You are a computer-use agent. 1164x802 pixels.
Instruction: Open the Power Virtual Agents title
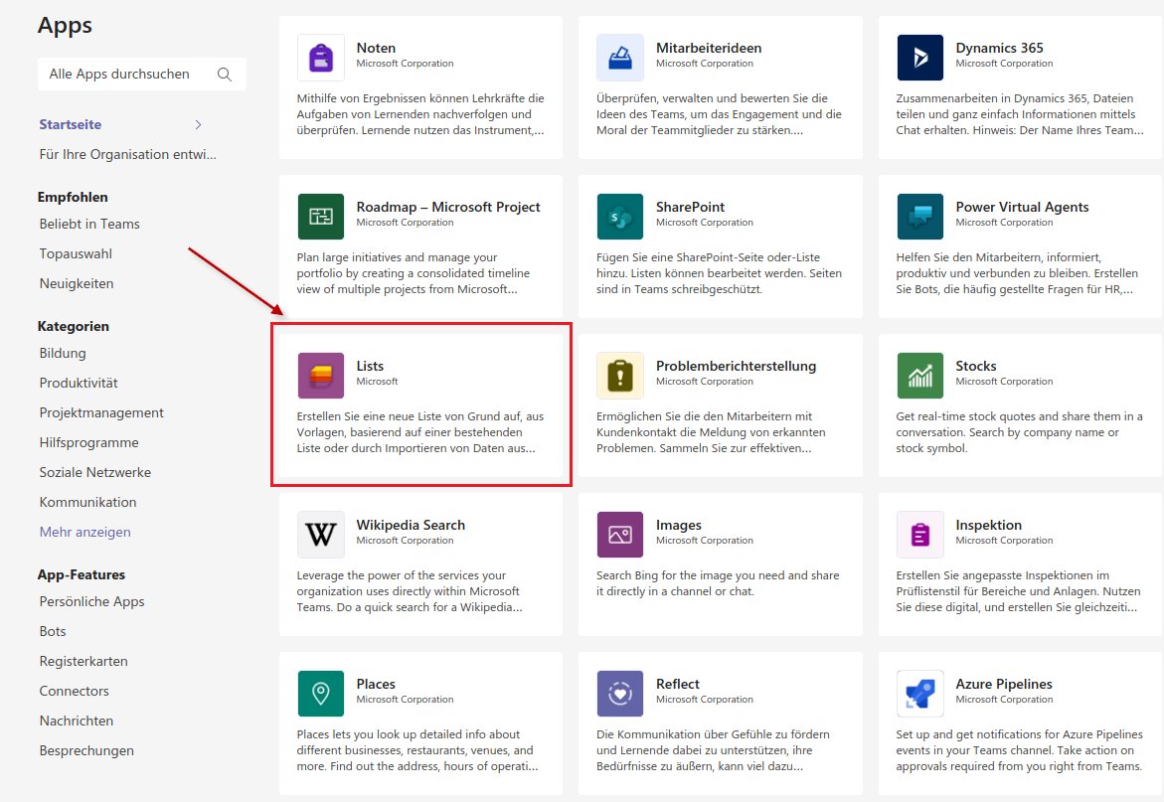click(1022, 207)
